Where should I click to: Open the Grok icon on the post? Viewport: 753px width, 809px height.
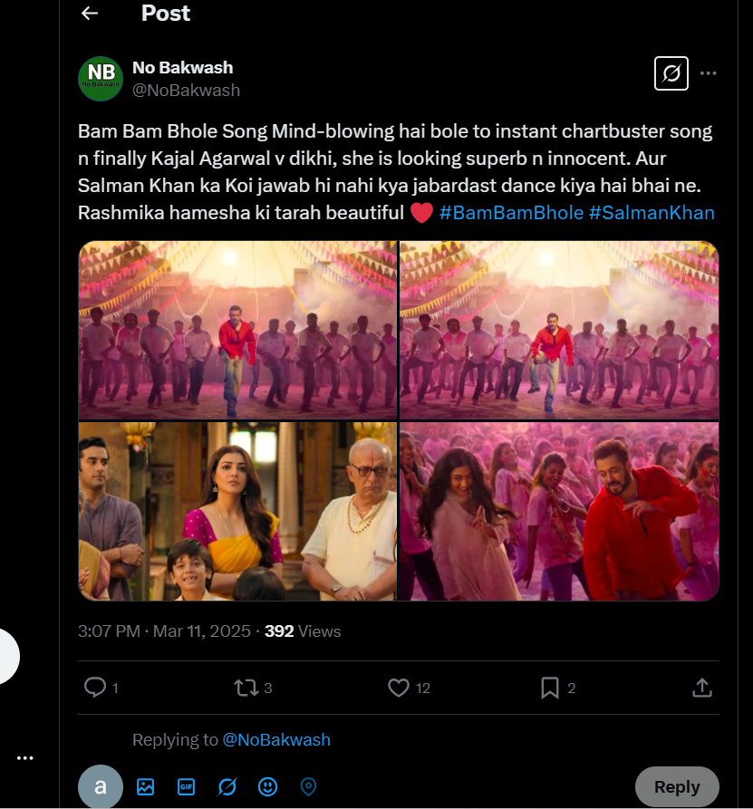pos(671,73)
